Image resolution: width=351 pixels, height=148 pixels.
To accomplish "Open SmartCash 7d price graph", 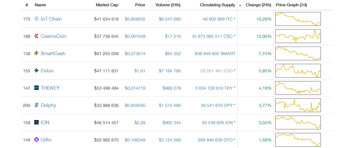I will click(x=298, y=53).
